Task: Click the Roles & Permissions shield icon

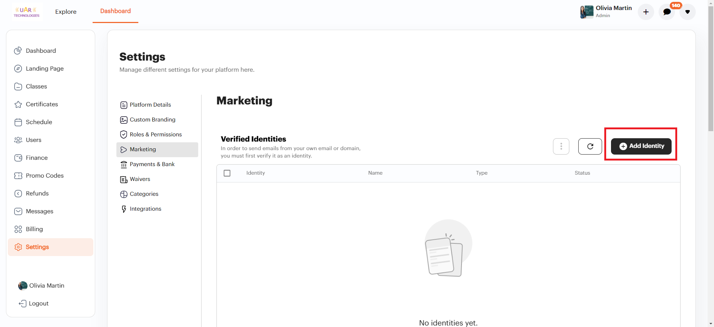Action: (x=124, y=135)
